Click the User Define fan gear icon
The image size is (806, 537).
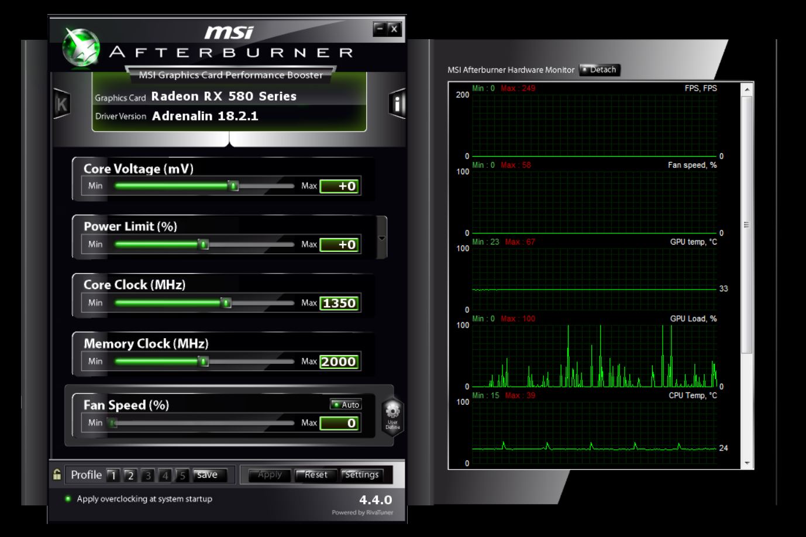[x=392, y=416]
